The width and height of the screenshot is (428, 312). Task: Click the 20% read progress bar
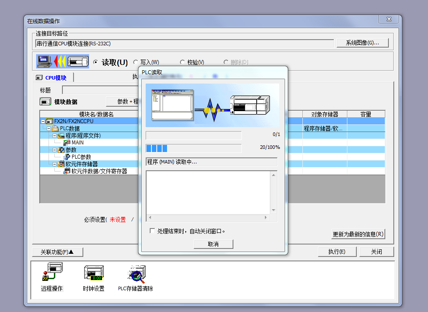coord(193,148)
